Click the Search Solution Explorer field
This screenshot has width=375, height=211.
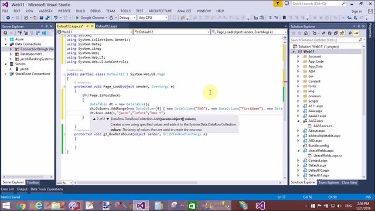click(x=328, y=40)
